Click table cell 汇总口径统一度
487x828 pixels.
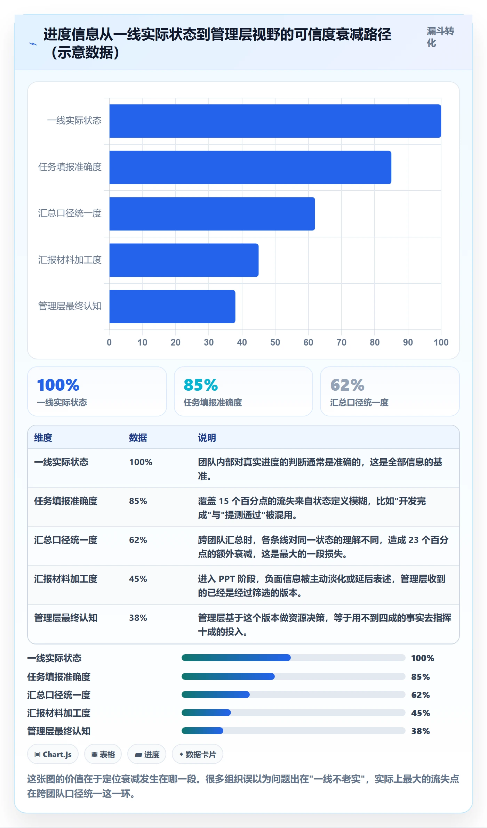click(x=66, y=540)
